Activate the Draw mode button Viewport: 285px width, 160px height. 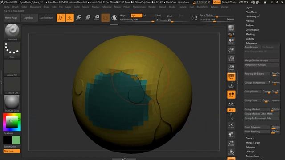tap(69, 18)
